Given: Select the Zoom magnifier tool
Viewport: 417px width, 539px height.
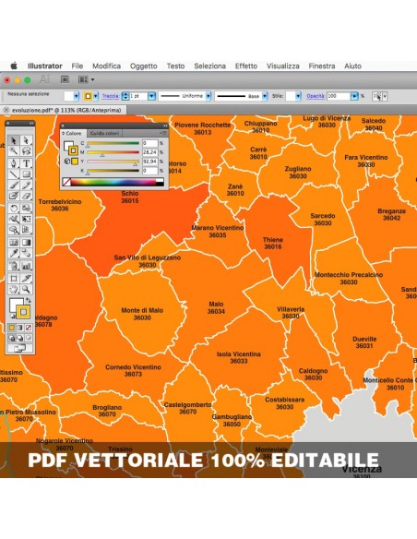Looking at the screenshot, I should 27,289.
